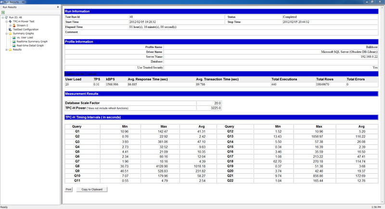Select the Results folder icon
The width and height of the screenshot is (385, 209).
(10, 50)
